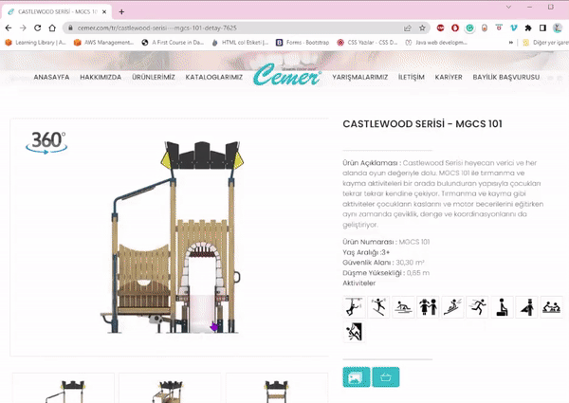Open KATALOGLARIMIZ menu item
569x403 pixels.
[x=214, y=77]
